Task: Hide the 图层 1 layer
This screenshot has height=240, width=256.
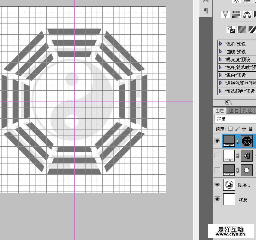Action: [x=217, y=184]
